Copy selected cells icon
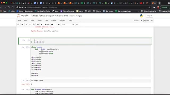The image size is (170, 95). click(30, 25)
